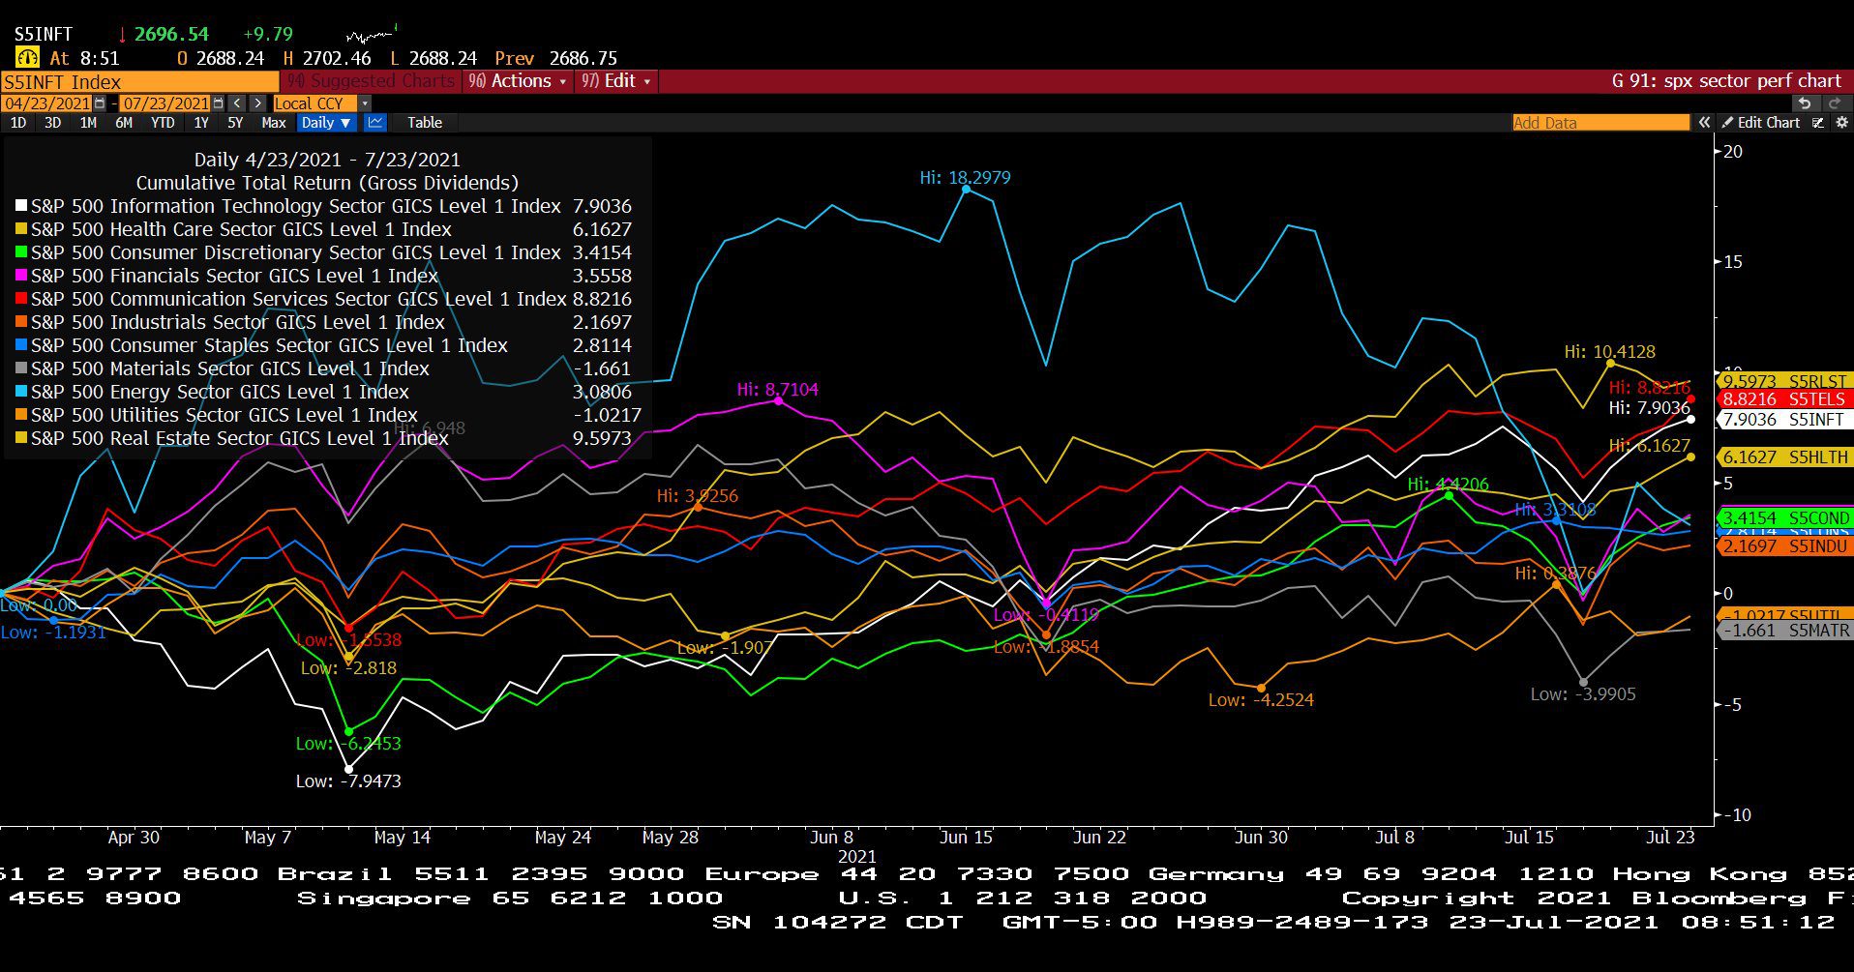
Task: Click the S5HLTH 6.1627 axis label
Action: (x=1785, y=457)
